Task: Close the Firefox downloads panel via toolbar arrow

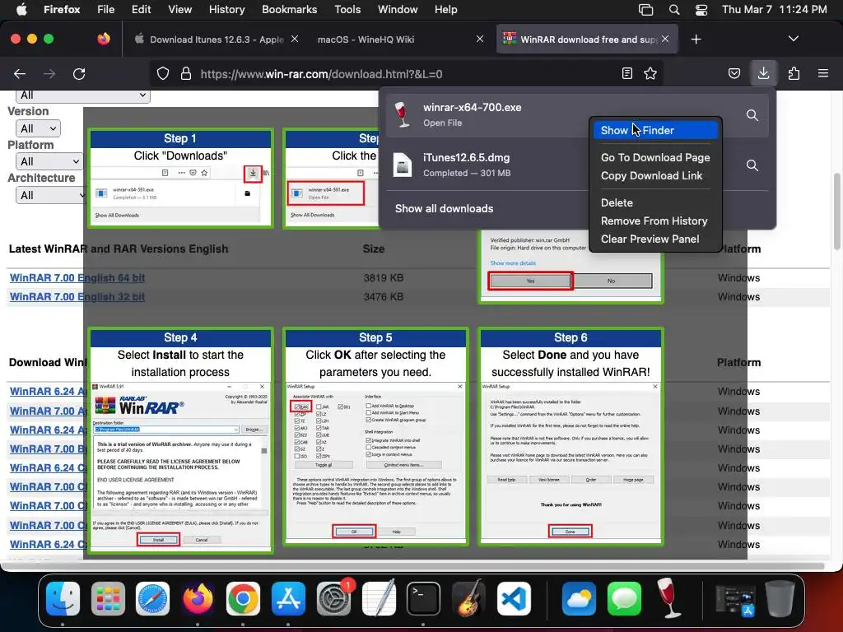Action: pyautogui.click(x=763, y=73)
